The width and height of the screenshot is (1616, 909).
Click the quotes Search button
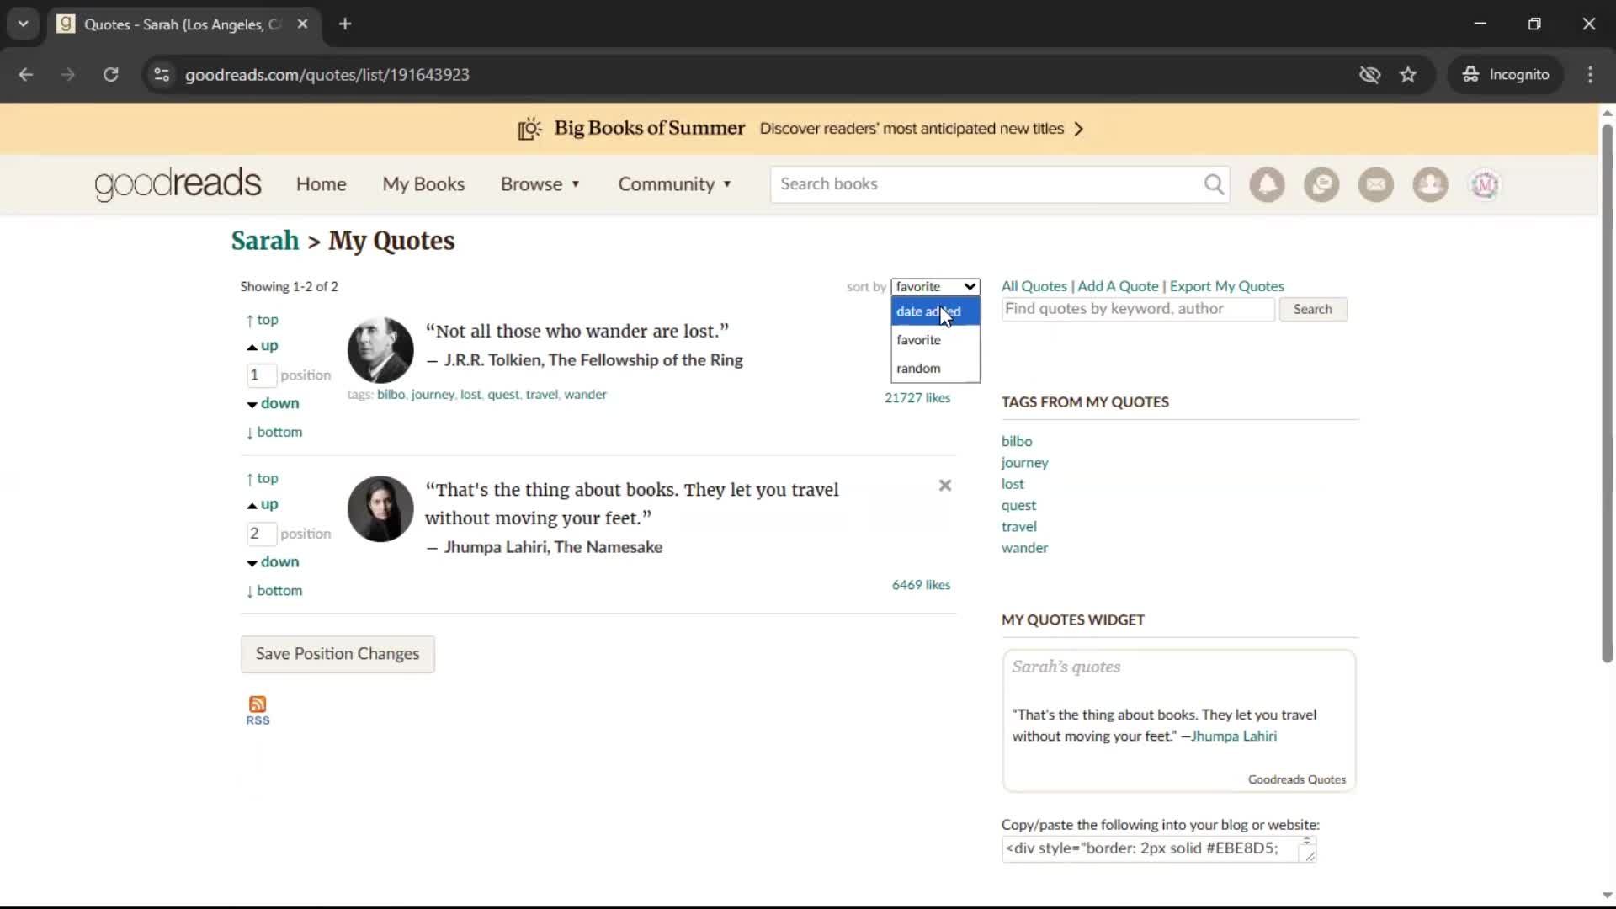coord(1313,309)
